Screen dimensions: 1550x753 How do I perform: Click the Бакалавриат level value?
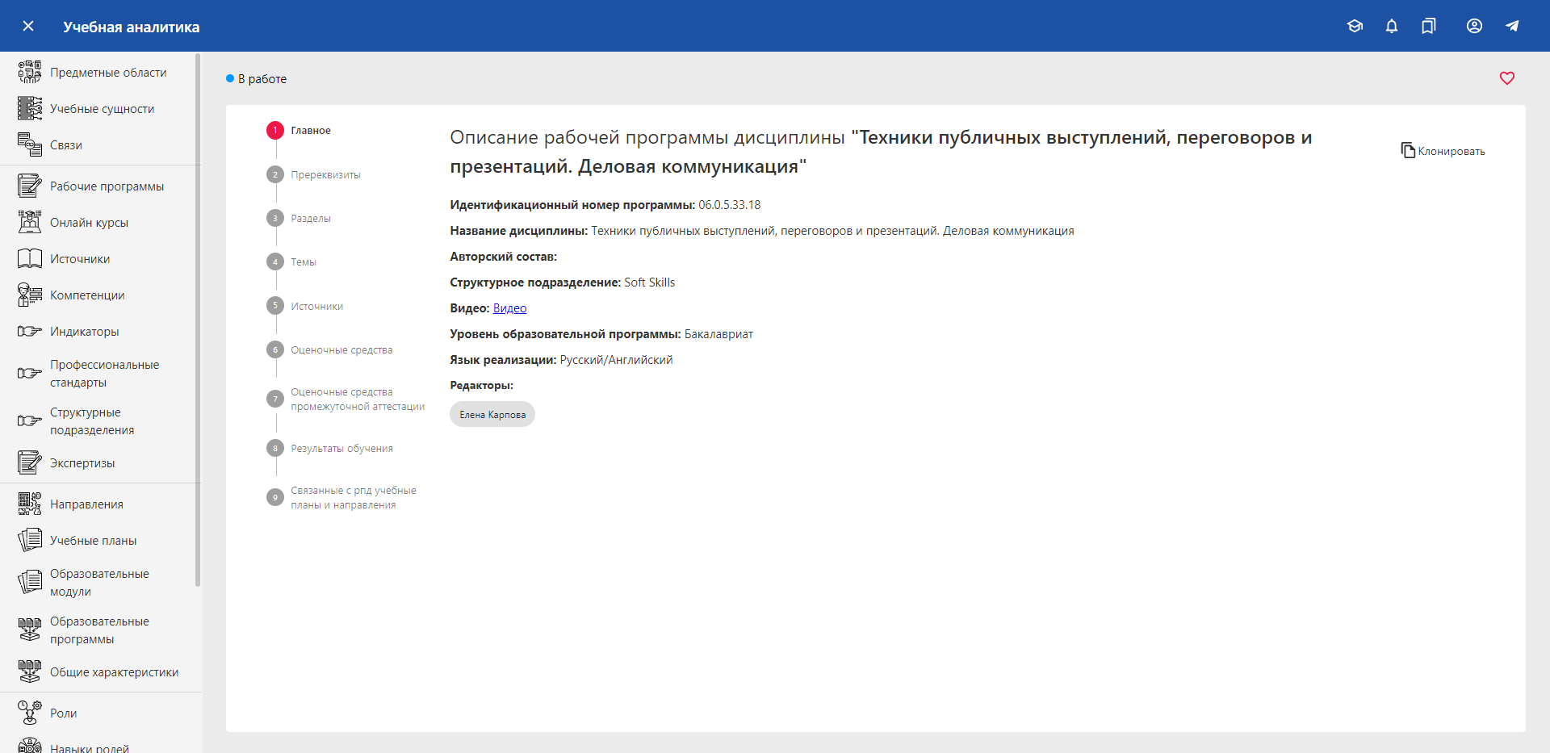coord(718,334)
